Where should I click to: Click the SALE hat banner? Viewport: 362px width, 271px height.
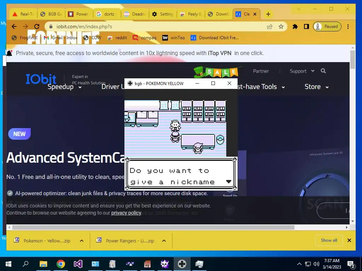pos(216,72)
